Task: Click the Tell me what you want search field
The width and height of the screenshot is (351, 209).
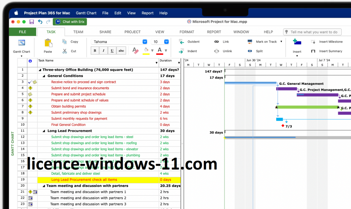Action: 312,32
